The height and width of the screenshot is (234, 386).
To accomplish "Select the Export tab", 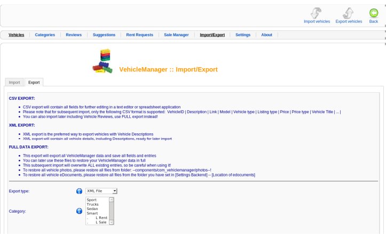I will [34, 82].
